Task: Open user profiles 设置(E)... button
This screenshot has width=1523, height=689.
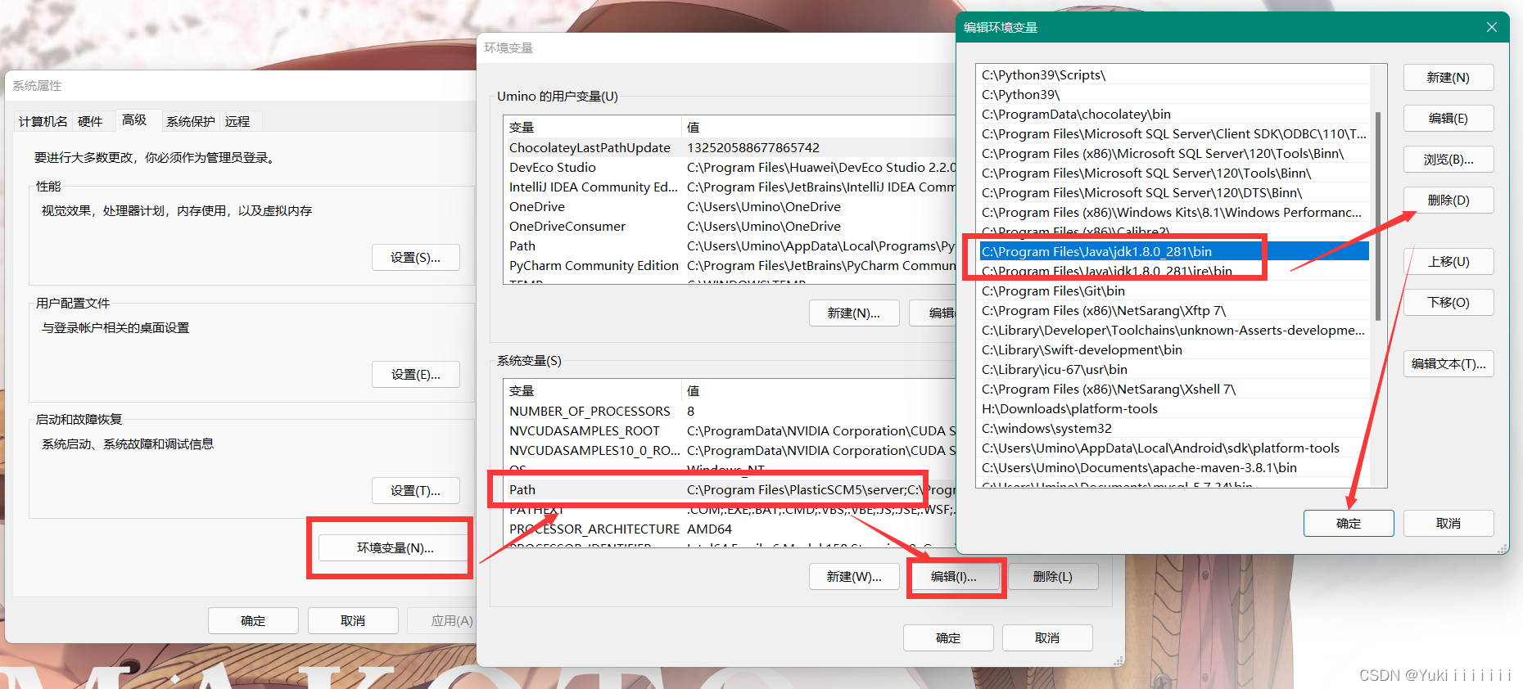Action: tap(415, 374)
